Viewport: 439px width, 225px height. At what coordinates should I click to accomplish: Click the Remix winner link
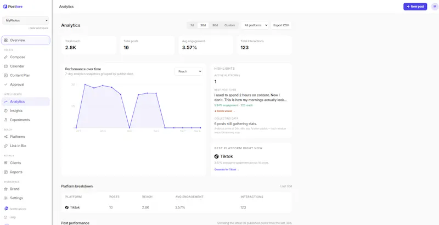224,111
